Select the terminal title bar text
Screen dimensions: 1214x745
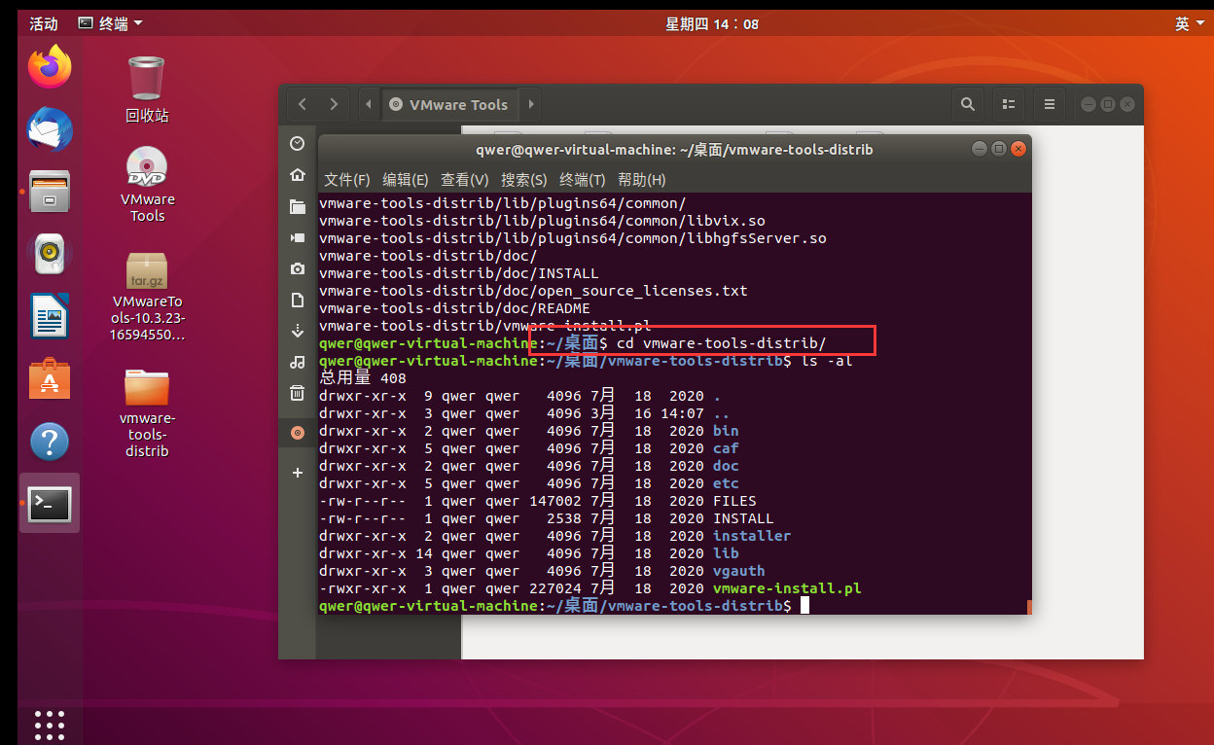point(674,150)
